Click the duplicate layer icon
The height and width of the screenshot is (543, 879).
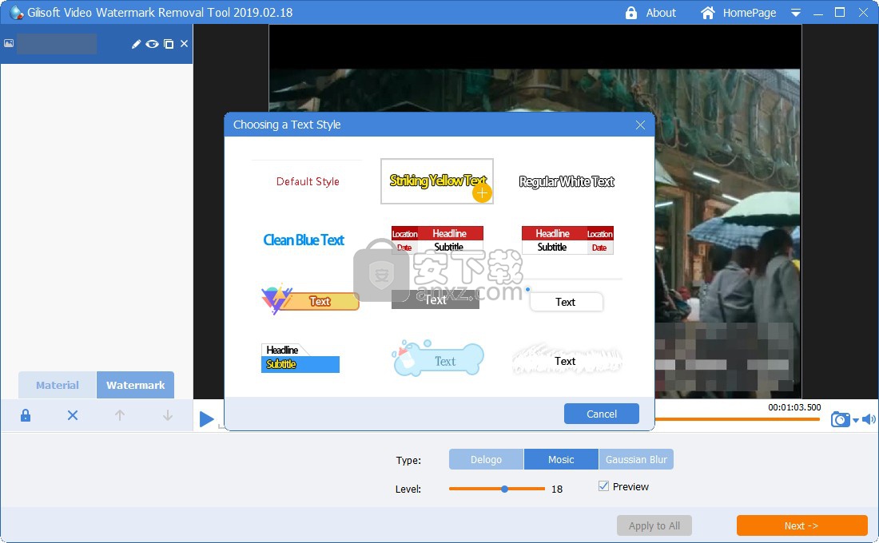[169, 44]
